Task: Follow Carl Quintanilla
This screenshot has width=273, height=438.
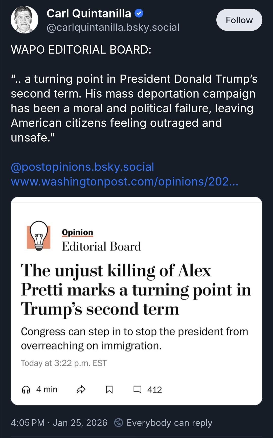Action: (x=239, y=20)
